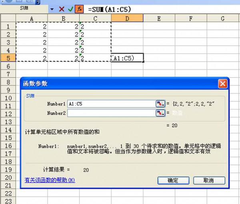
Task: Select row 15 header
Action: click(x=8, y=138)
